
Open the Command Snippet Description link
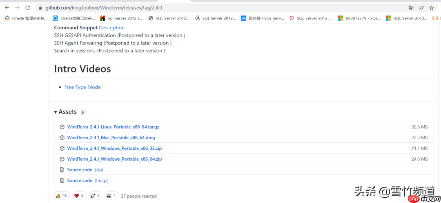(111, 28)
